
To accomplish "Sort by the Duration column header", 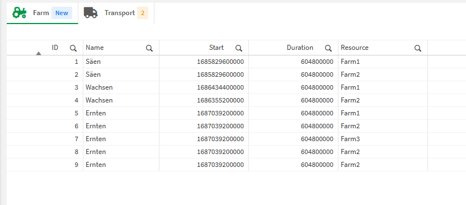I will coord(300,48).
